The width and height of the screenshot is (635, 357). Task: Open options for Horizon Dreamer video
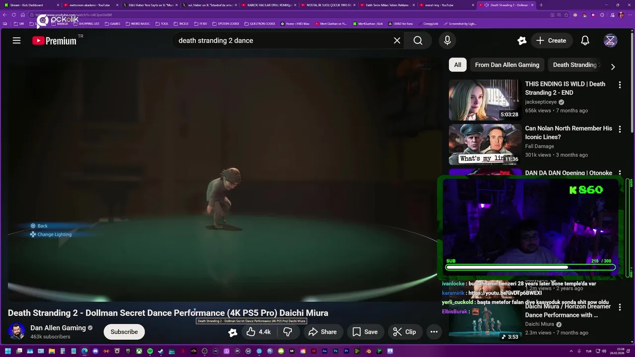point(620,307)
